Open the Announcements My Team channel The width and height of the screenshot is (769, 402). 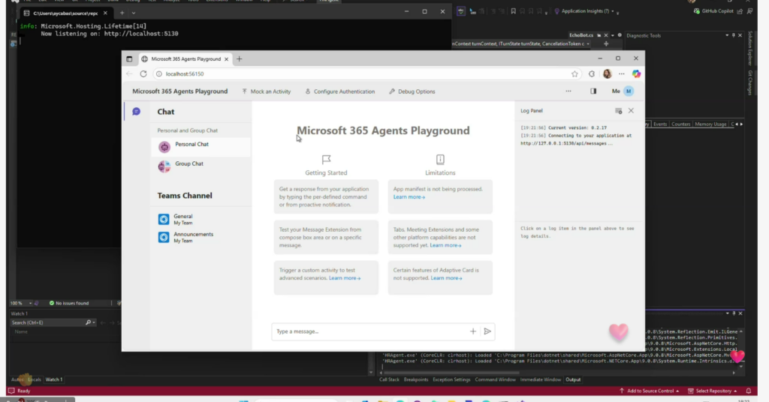pyautogui.click(x=201, y=237)
